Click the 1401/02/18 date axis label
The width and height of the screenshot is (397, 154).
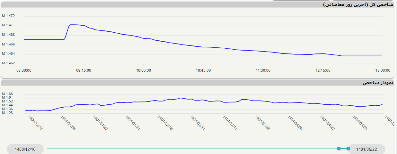click(x=165, y=123)
